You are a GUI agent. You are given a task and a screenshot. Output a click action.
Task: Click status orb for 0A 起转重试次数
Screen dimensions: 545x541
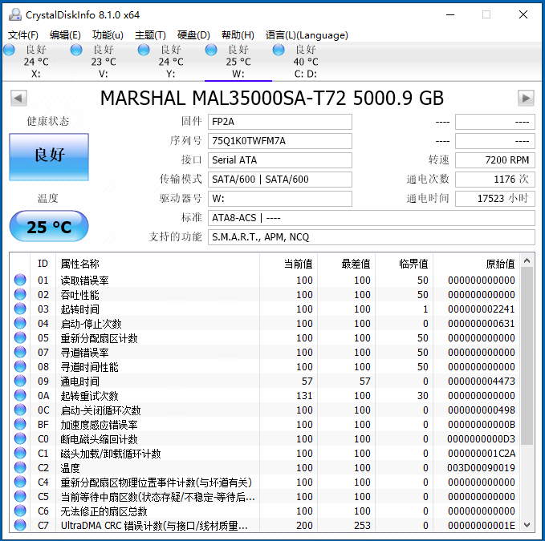pyautogui.click(x=20, y=395)
